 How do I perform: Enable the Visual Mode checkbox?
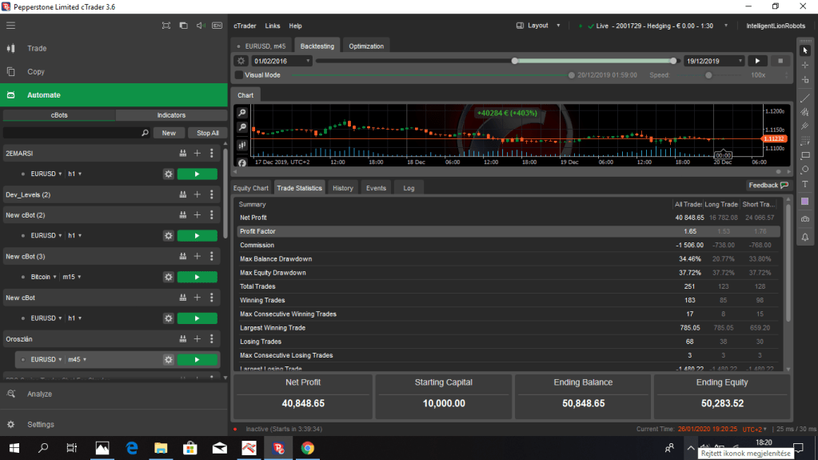(239, 75)
